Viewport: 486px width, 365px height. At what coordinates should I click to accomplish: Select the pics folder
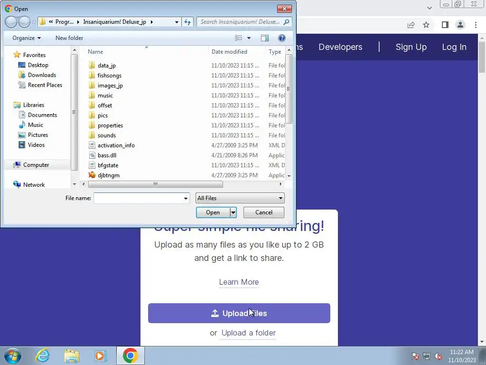click(103, 115)
